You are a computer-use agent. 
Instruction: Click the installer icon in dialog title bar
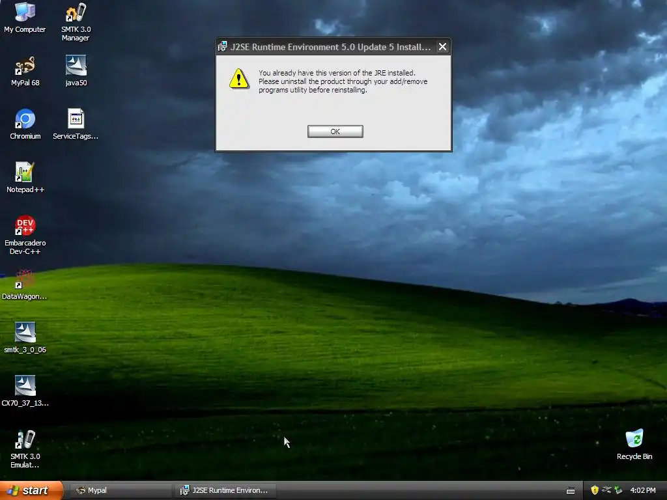tap(223, 47)
